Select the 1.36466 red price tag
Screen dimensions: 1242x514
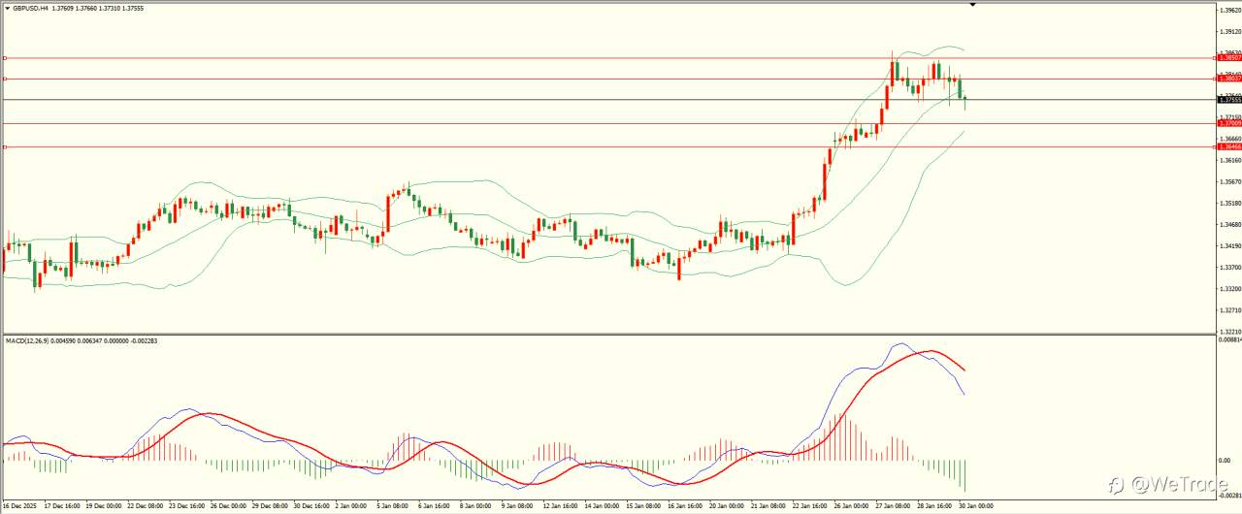[x=1230, y=146]
